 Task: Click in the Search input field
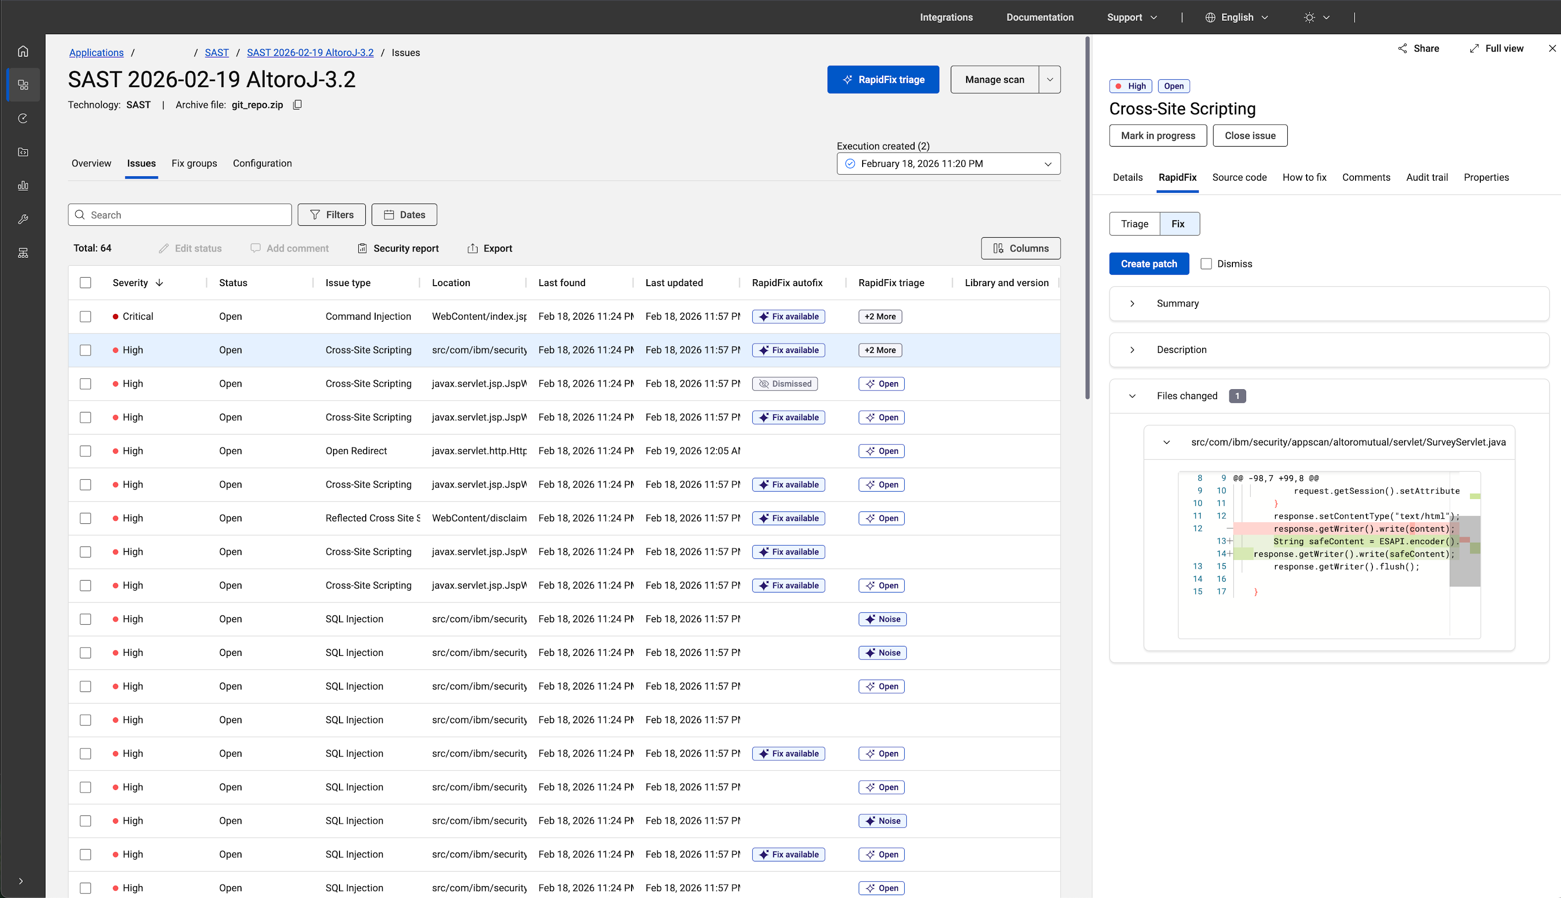[185, 215]
